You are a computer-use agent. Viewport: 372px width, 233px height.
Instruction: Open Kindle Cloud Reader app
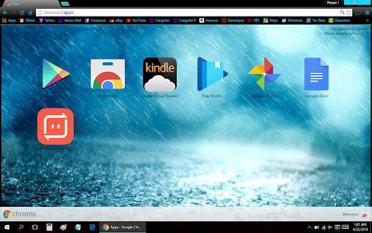tap(160, 75)
